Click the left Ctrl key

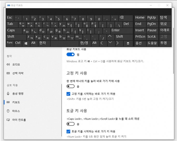coord(18,43)
